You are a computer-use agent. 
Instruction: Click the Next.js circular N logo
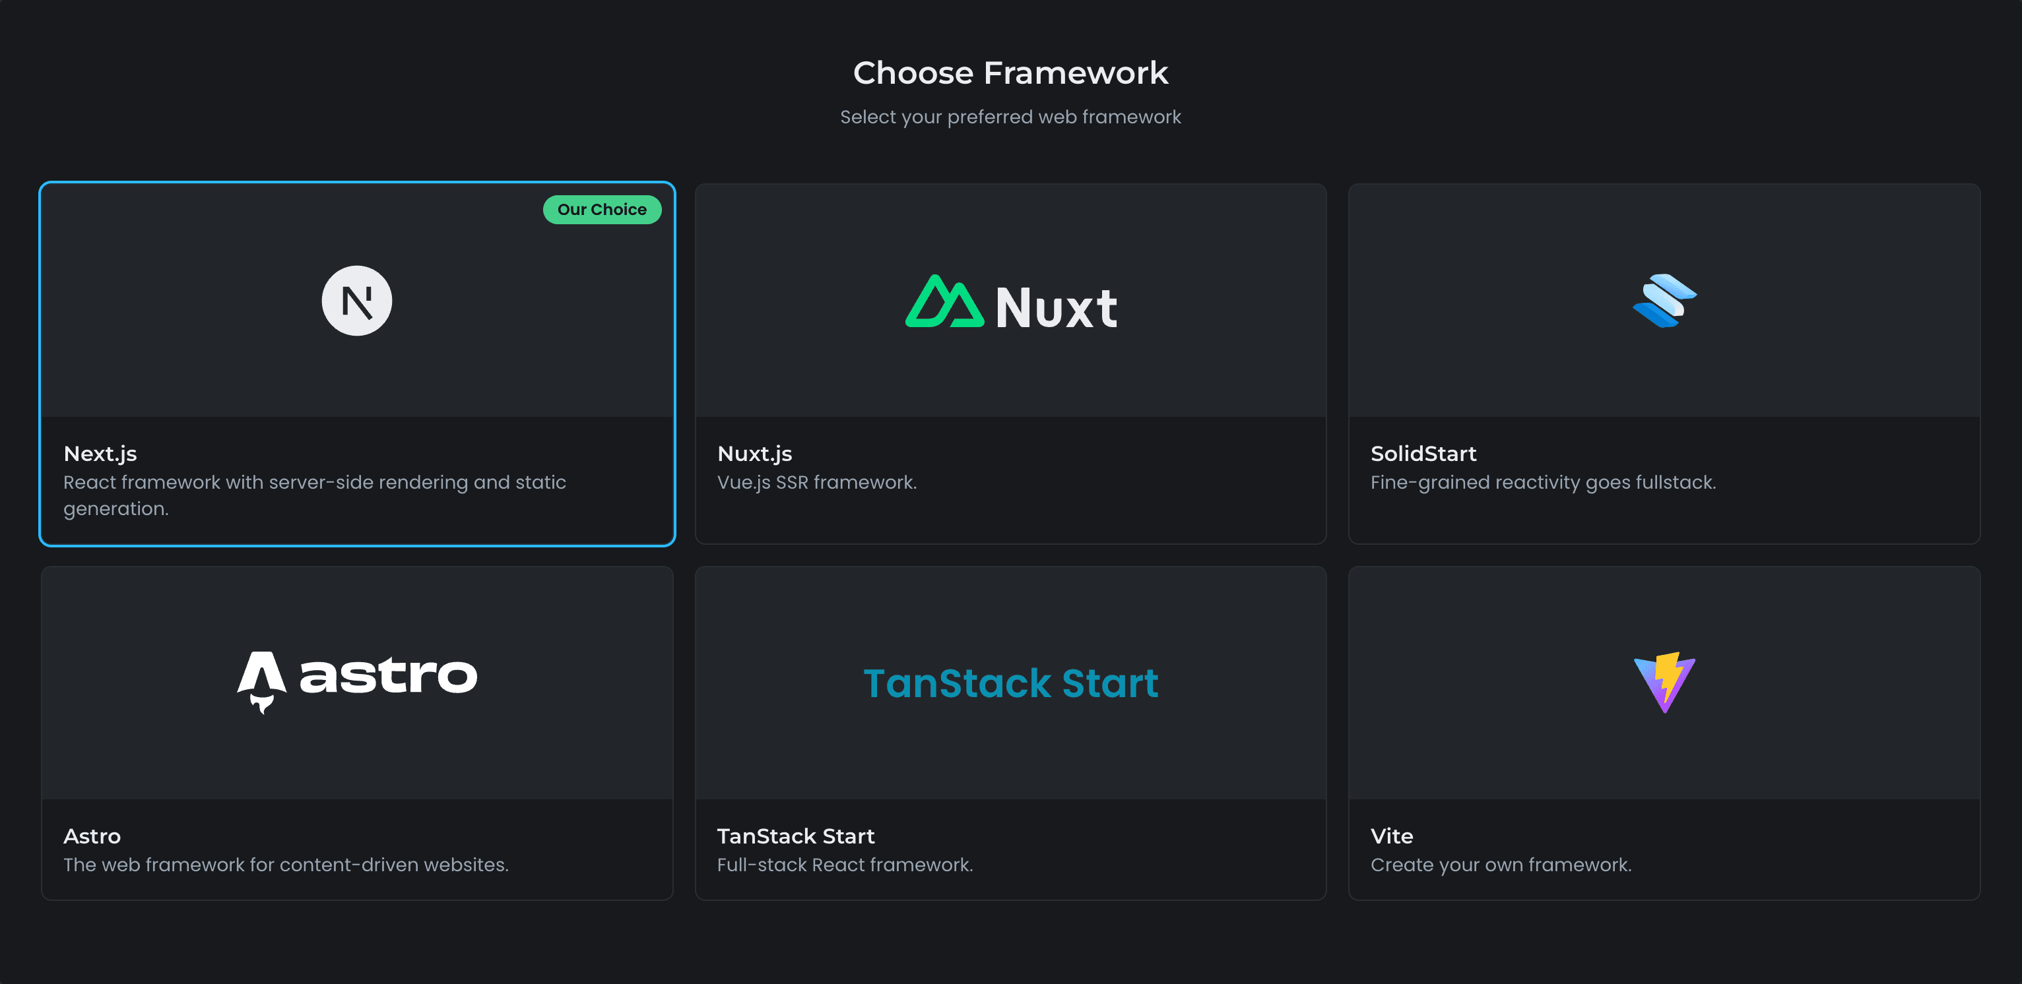357,301
